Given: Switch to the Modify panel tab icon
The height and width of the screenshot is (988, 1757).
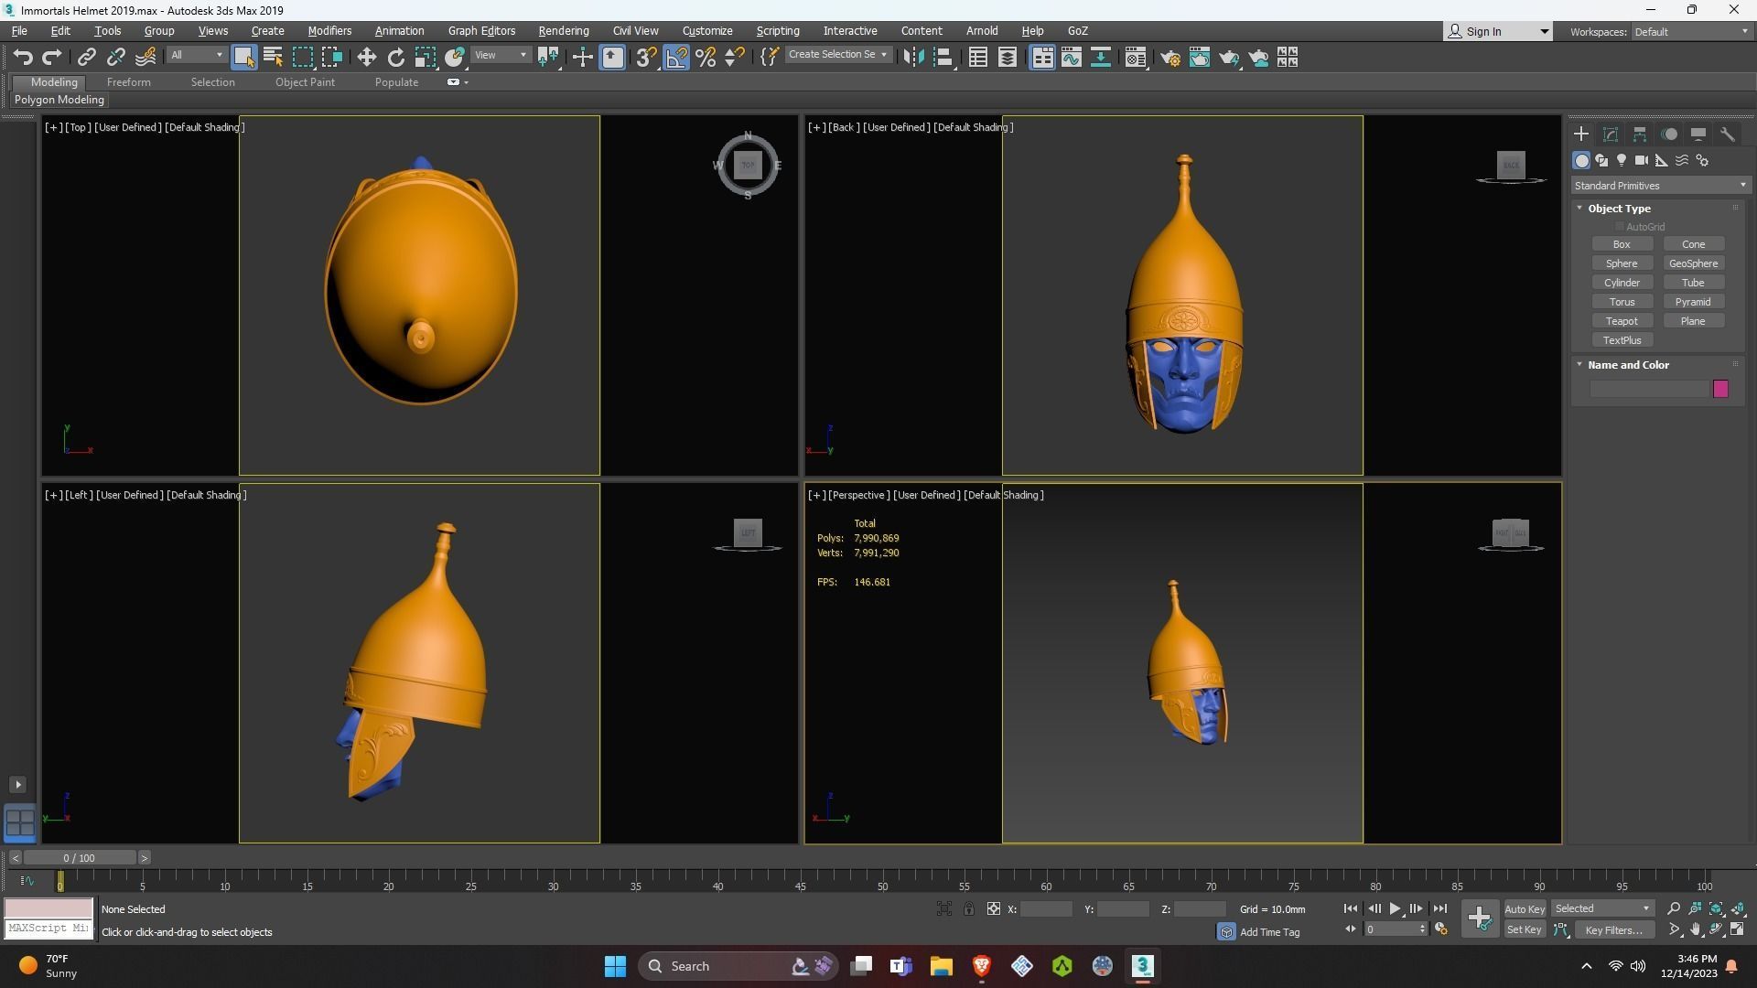Looking at the screenshot, I should (1611, 134).
